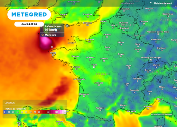Click the Bordeaux city label
177x127 pixels.
(84, 94)
